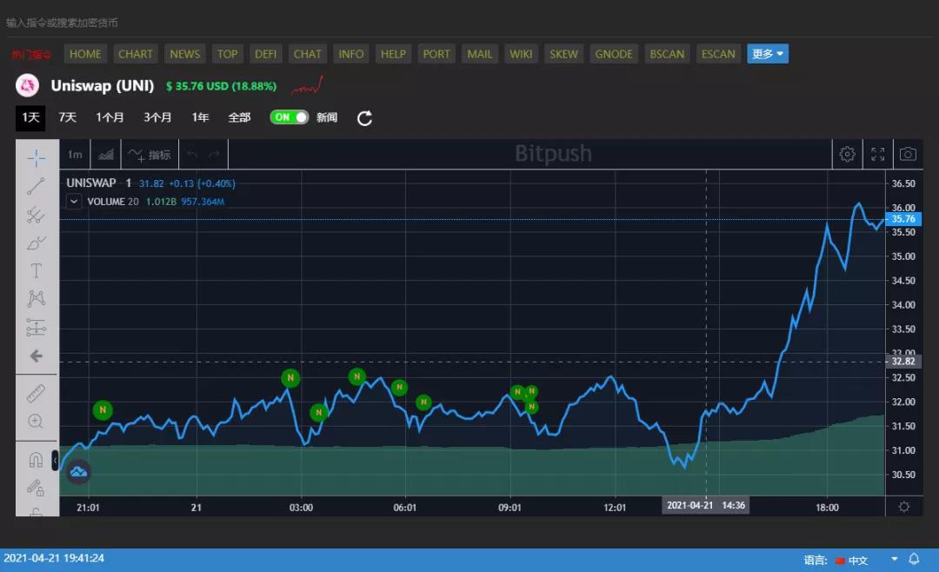The image size is (939, 572).
Task: Click the news marker at 03:00 peak
Action: coord(290,378)
